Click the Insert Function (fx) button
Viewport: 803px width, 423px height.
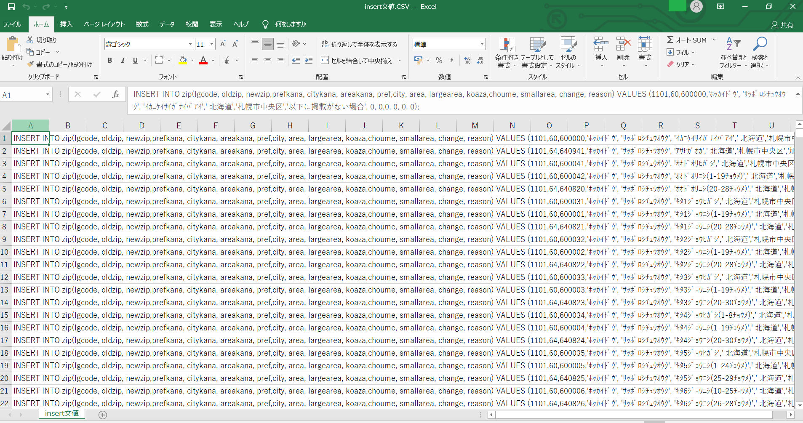[116, 94]
